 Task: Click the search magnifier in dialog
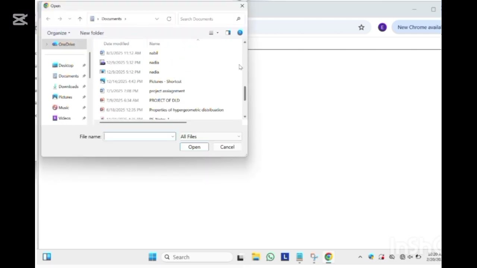pos(238,19)
